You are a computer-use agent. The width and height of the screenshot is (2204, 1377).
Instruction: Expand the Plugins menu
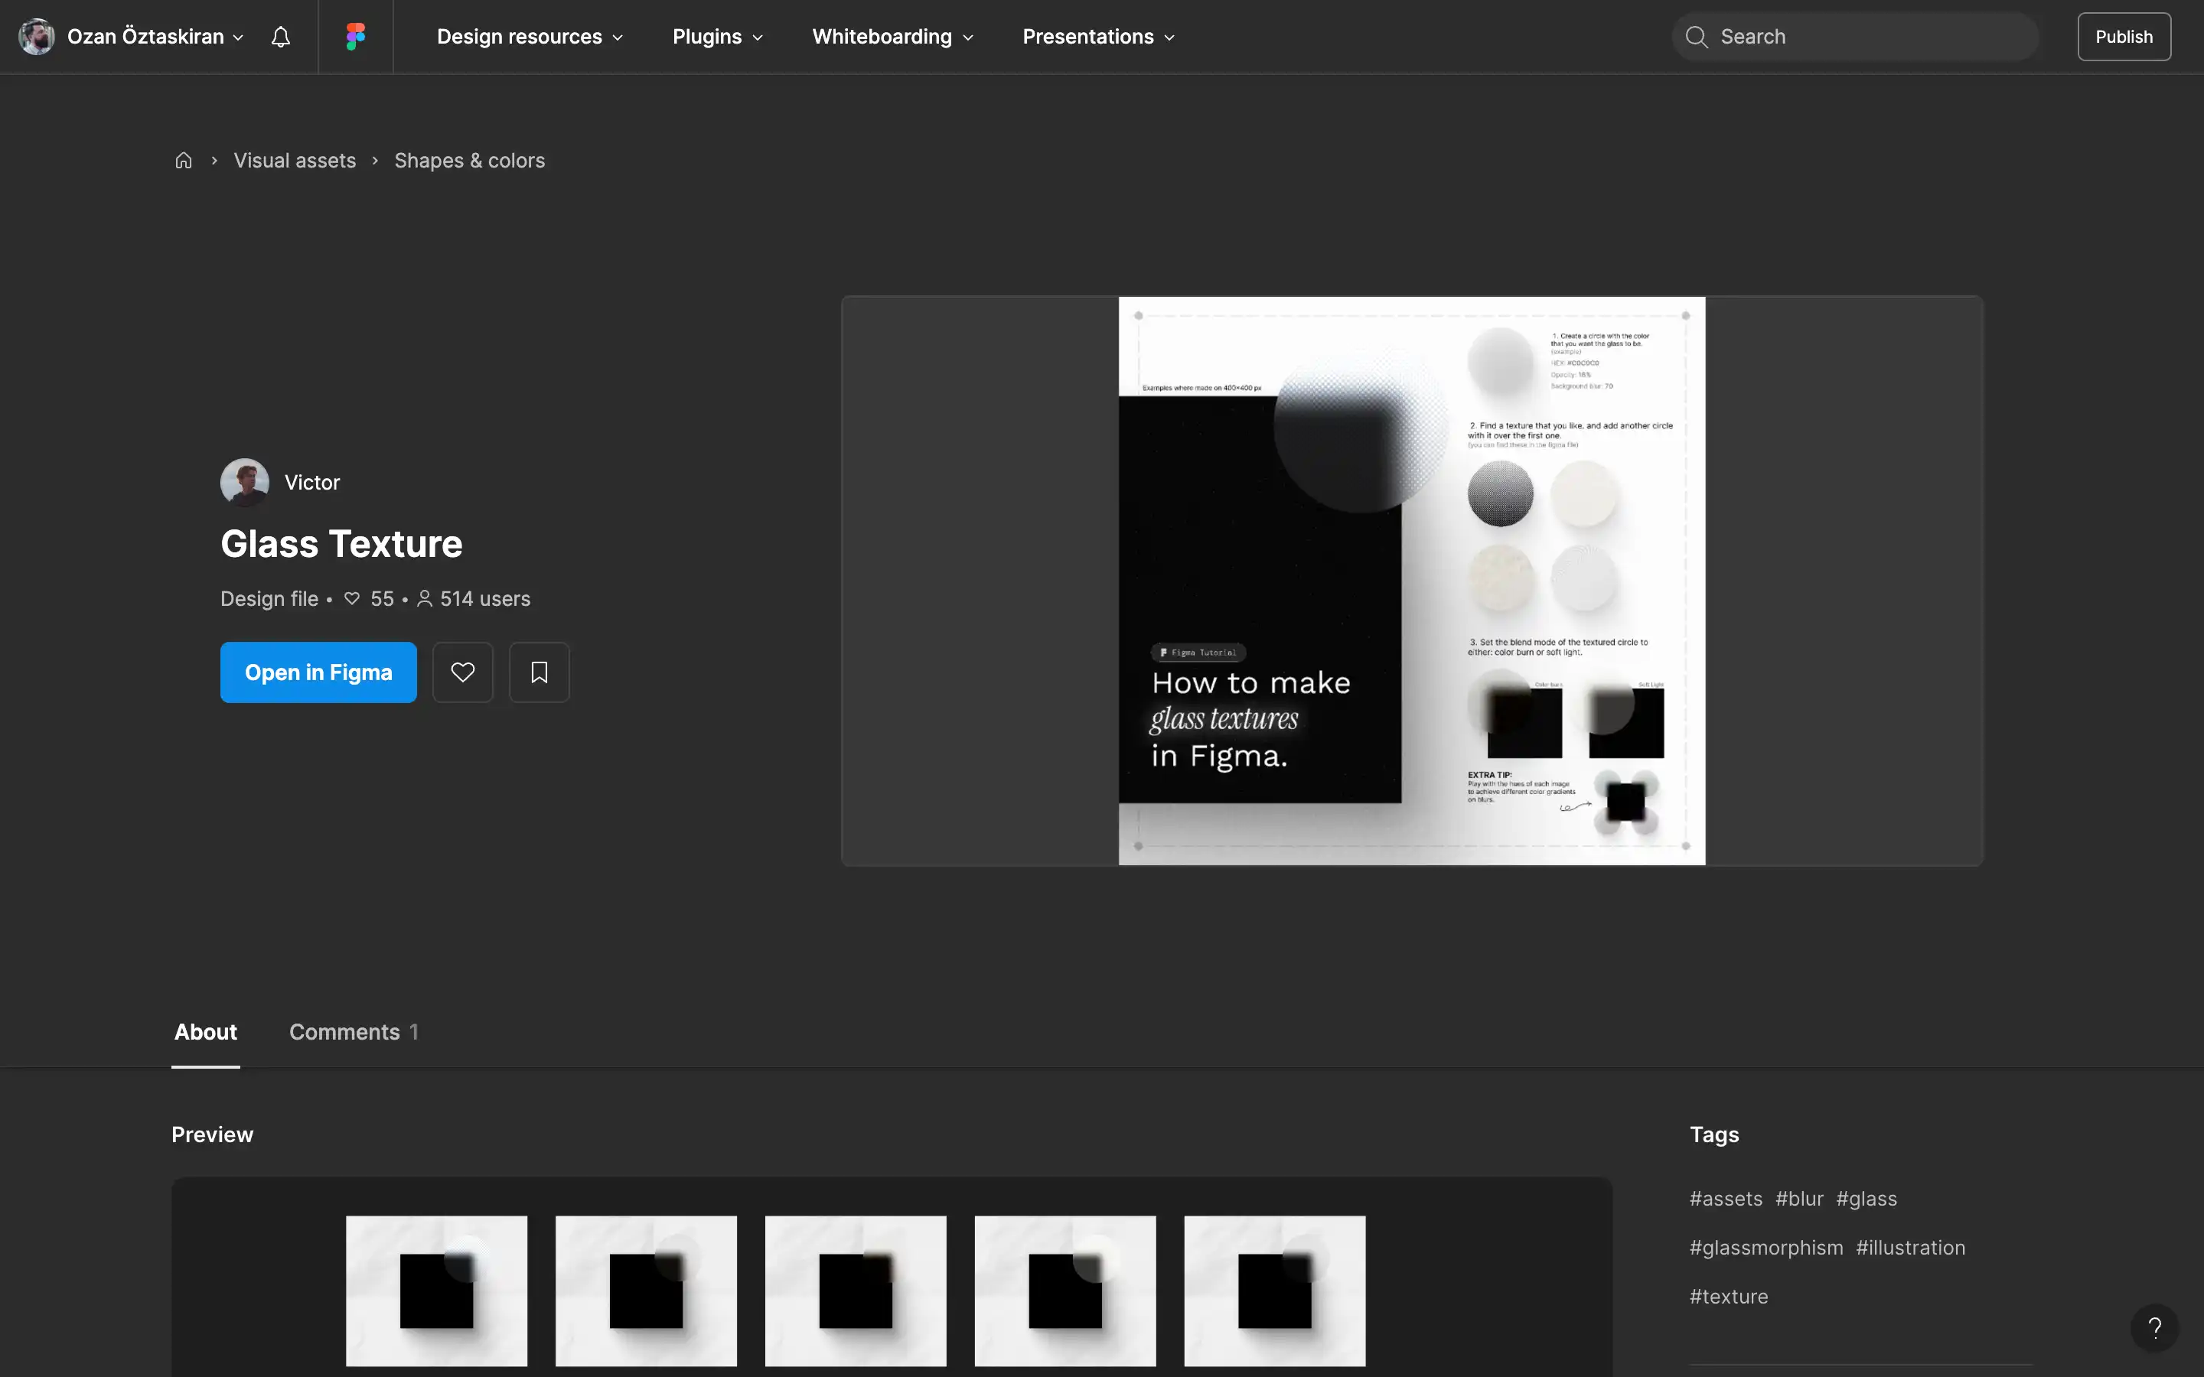point(718,37)
